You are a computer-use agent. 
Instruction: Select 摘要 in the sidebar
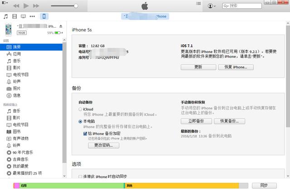coord(31,47)
